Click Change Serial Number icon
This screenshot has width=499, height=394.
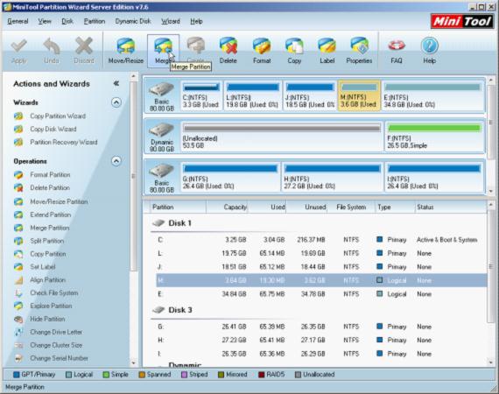pos(18,358)
